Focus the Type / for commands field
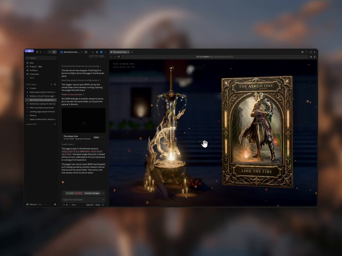Image resolution: width=342 pixels, height=256 pixels. [x=84, y=200]
